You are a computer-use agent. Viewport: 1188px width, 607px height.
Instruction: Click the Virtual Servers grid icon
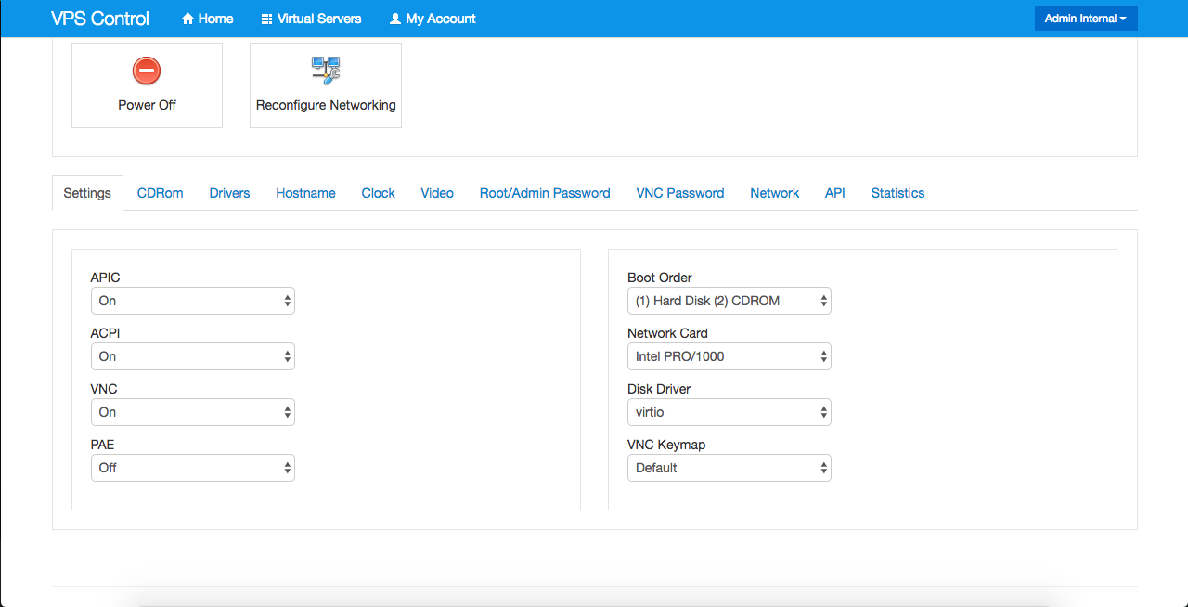266,19
